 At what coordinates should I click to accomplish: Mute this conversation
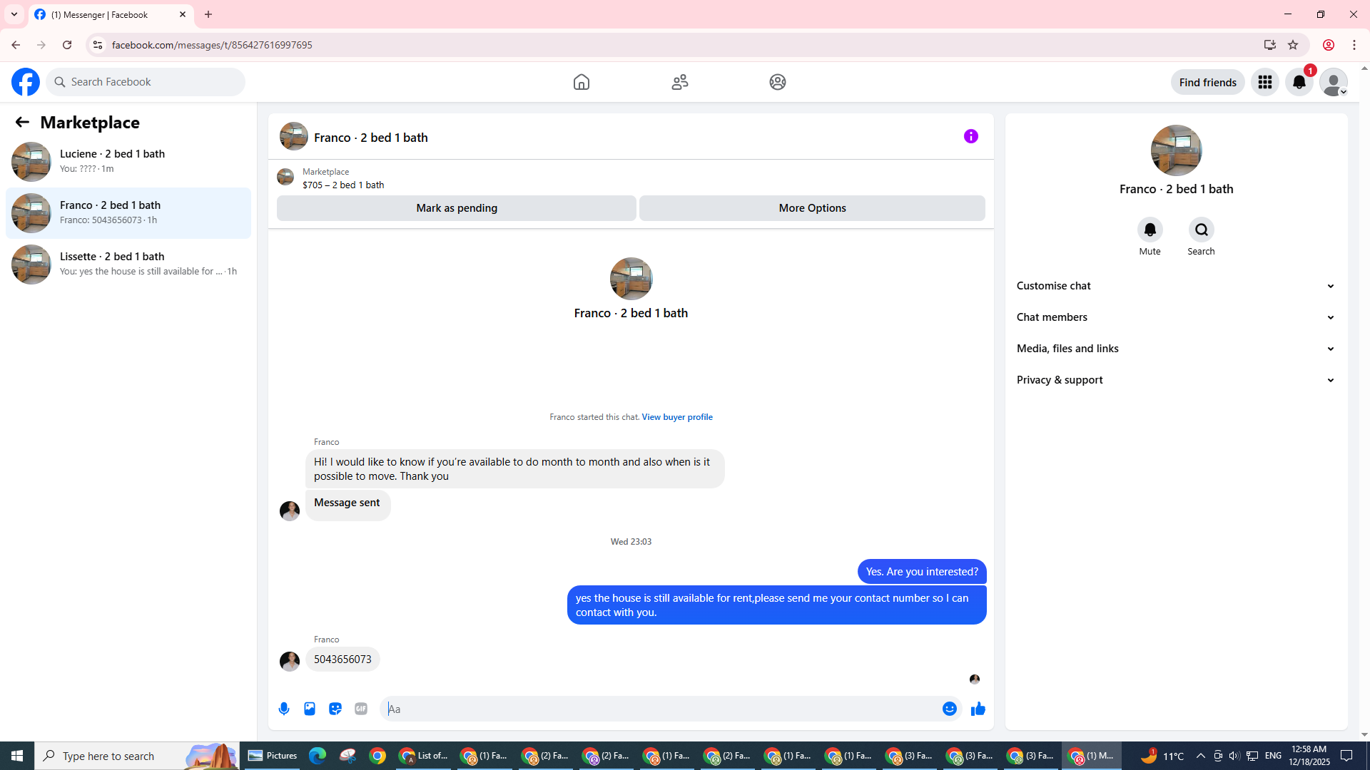pyautogui.click(x=1150, y=230)
